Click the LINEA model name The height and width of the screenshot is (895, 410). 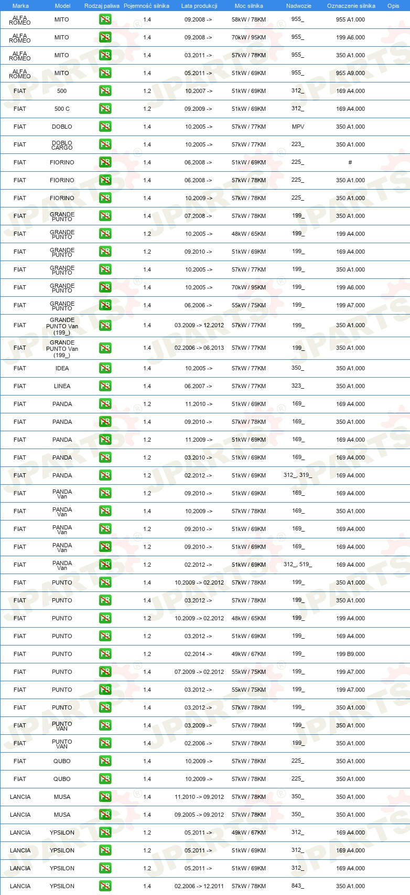[x=62, y=386]
